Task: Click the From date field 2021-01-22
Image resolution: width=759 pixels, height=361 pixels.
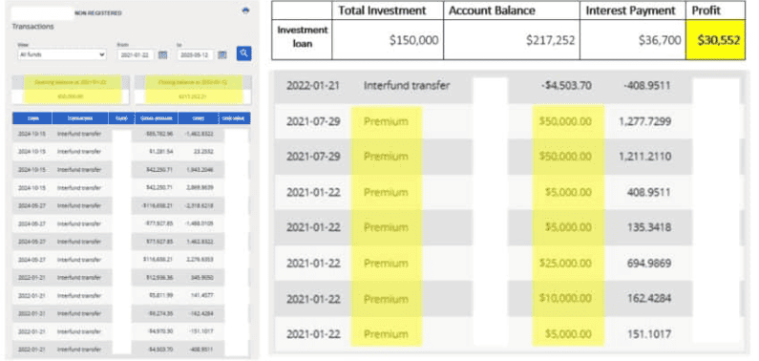Action: (136, 54)
